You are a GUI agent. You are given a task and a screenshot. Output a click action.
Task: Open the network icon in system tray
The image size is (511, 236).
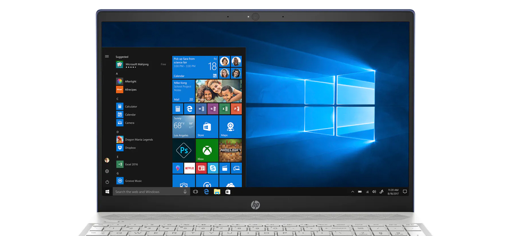coord(367,192)
